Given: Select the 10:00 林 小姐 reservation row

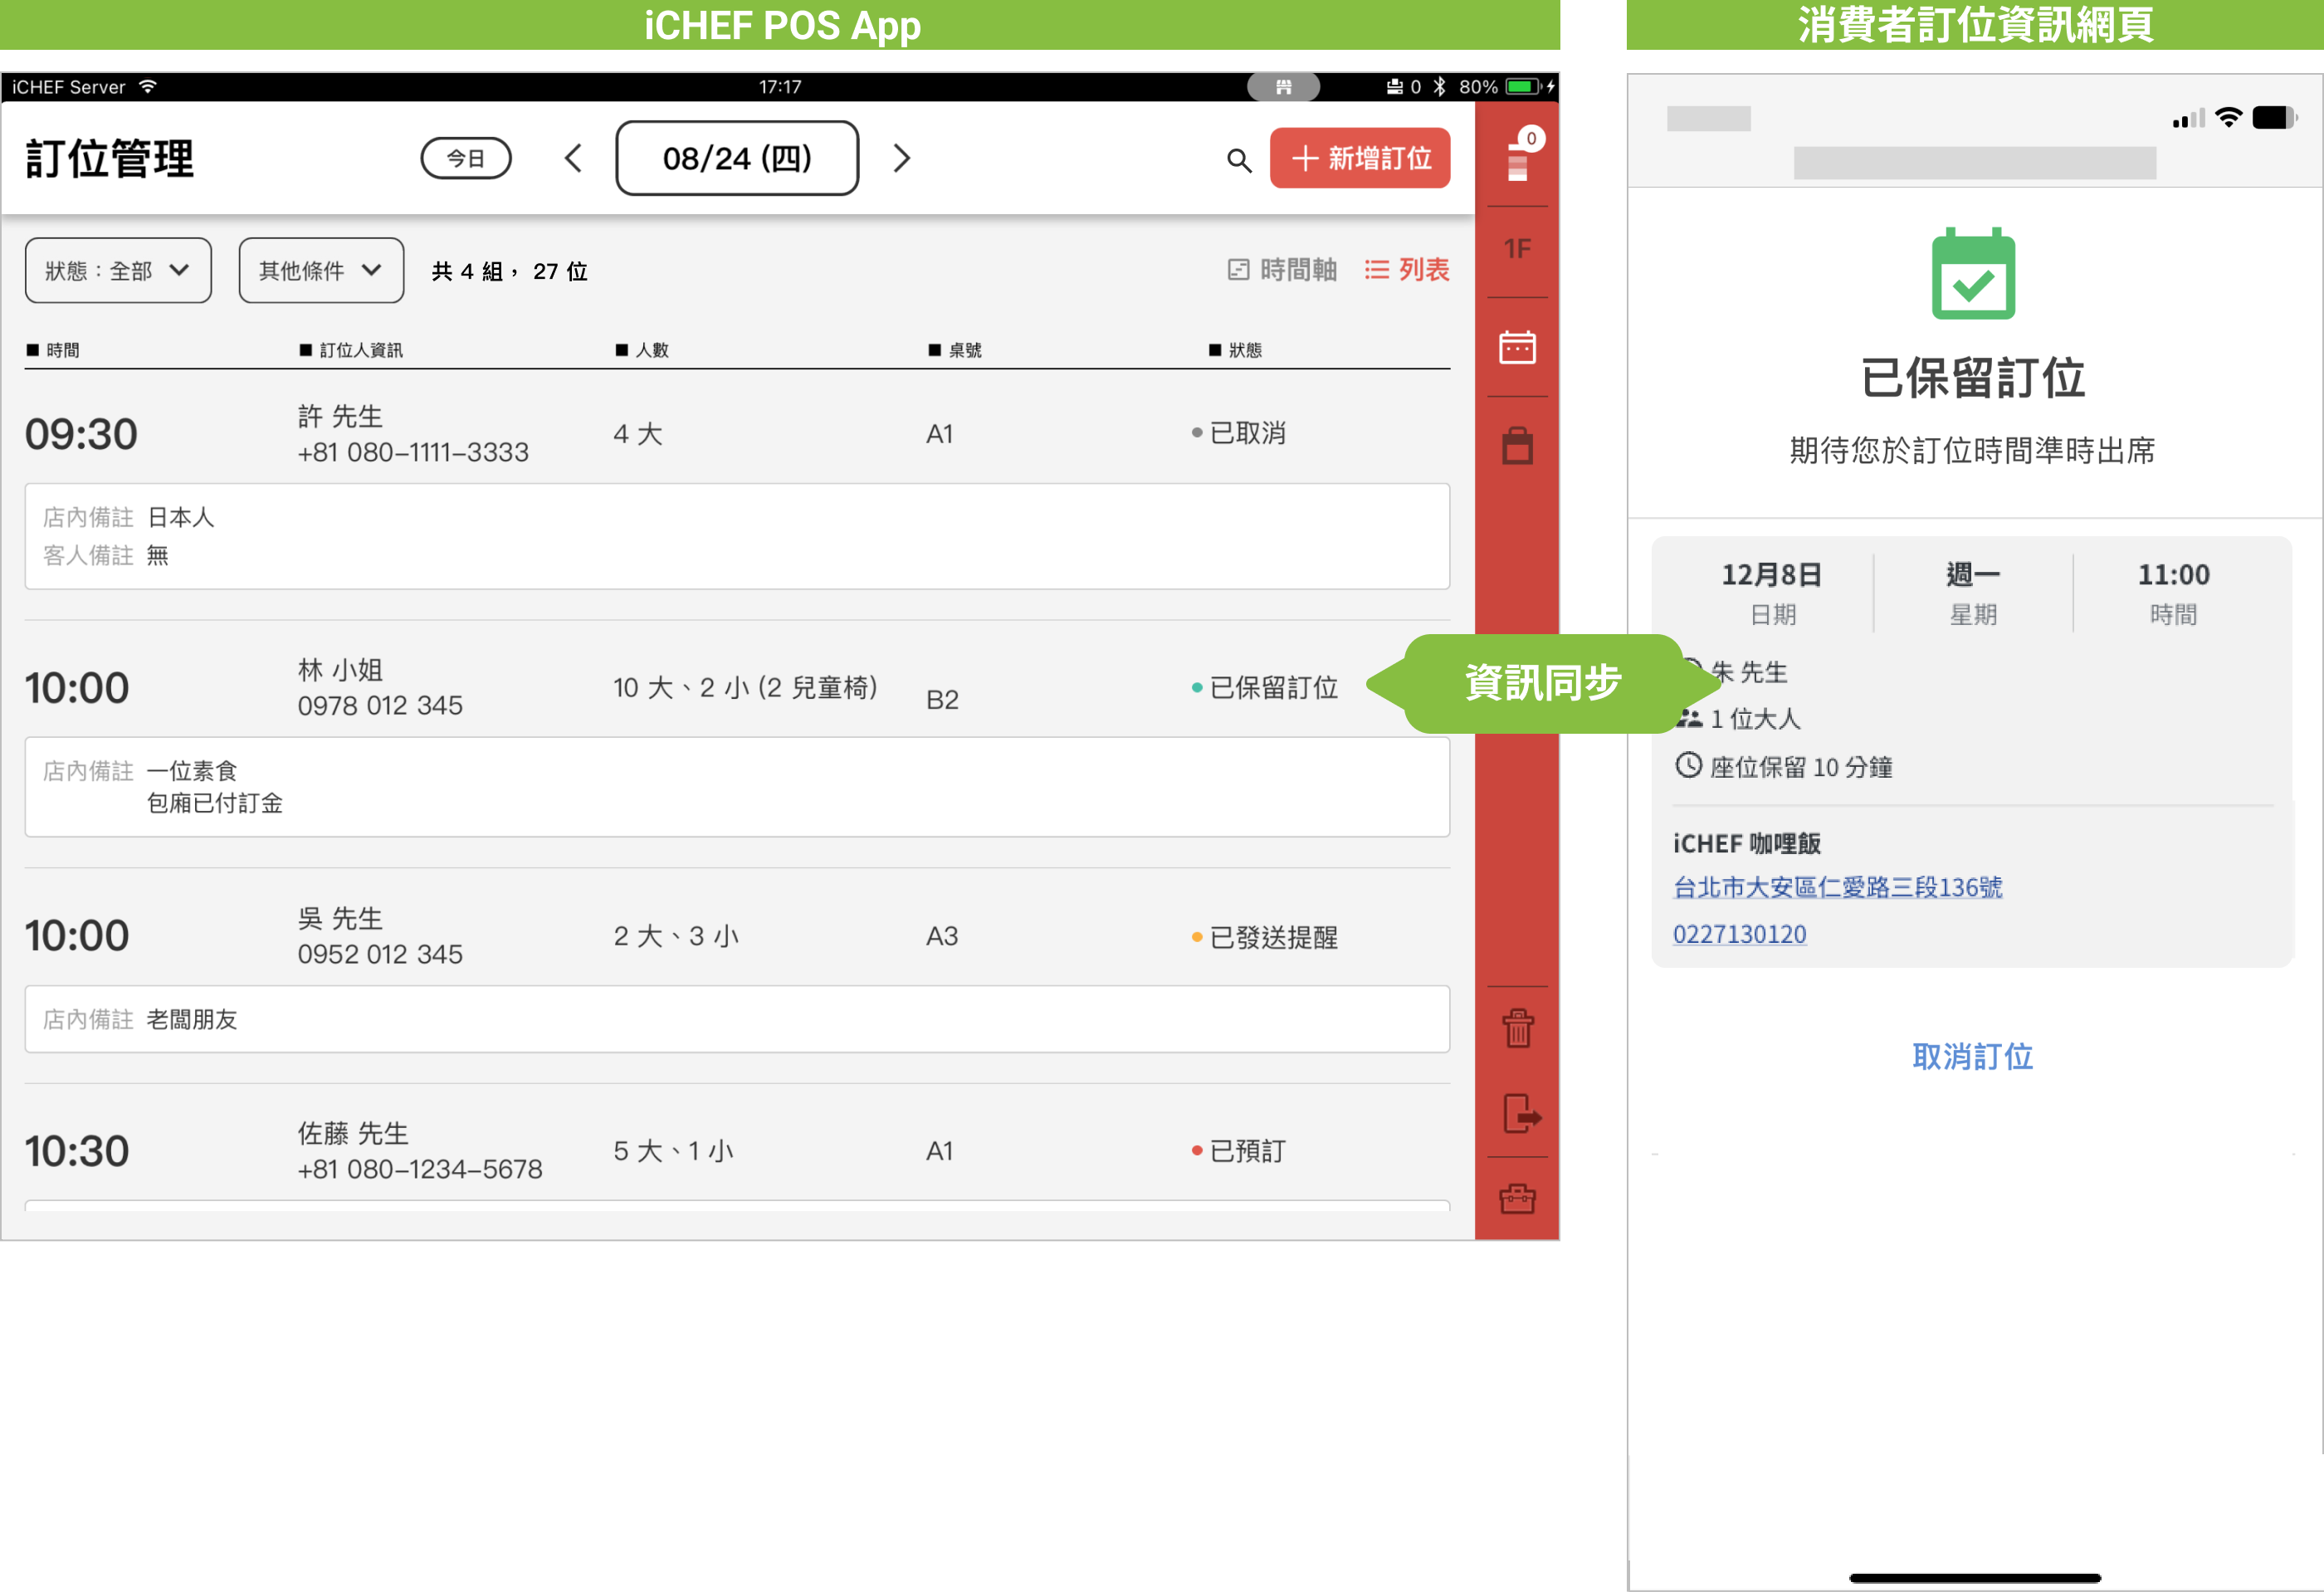Looking at the screenshot, I should [x=700, y=688].
